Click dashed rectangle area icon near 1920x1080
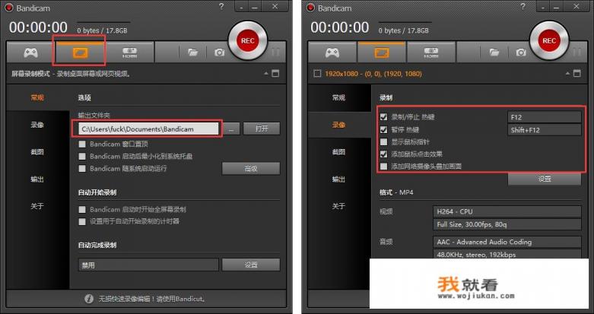594x314 pixels. [x=317, y=74]
